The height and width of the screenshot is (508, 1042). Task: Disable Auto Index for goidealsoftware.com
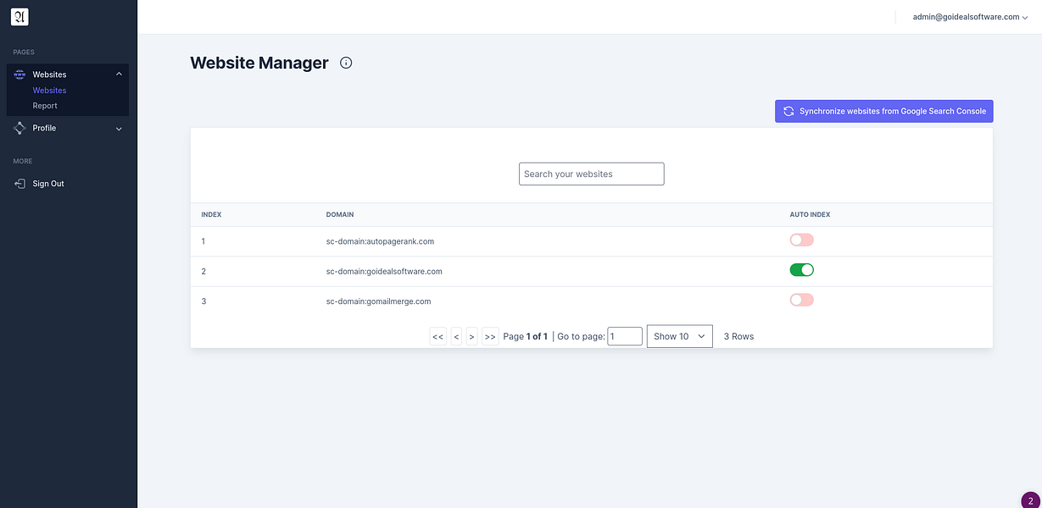click(801, 269)
